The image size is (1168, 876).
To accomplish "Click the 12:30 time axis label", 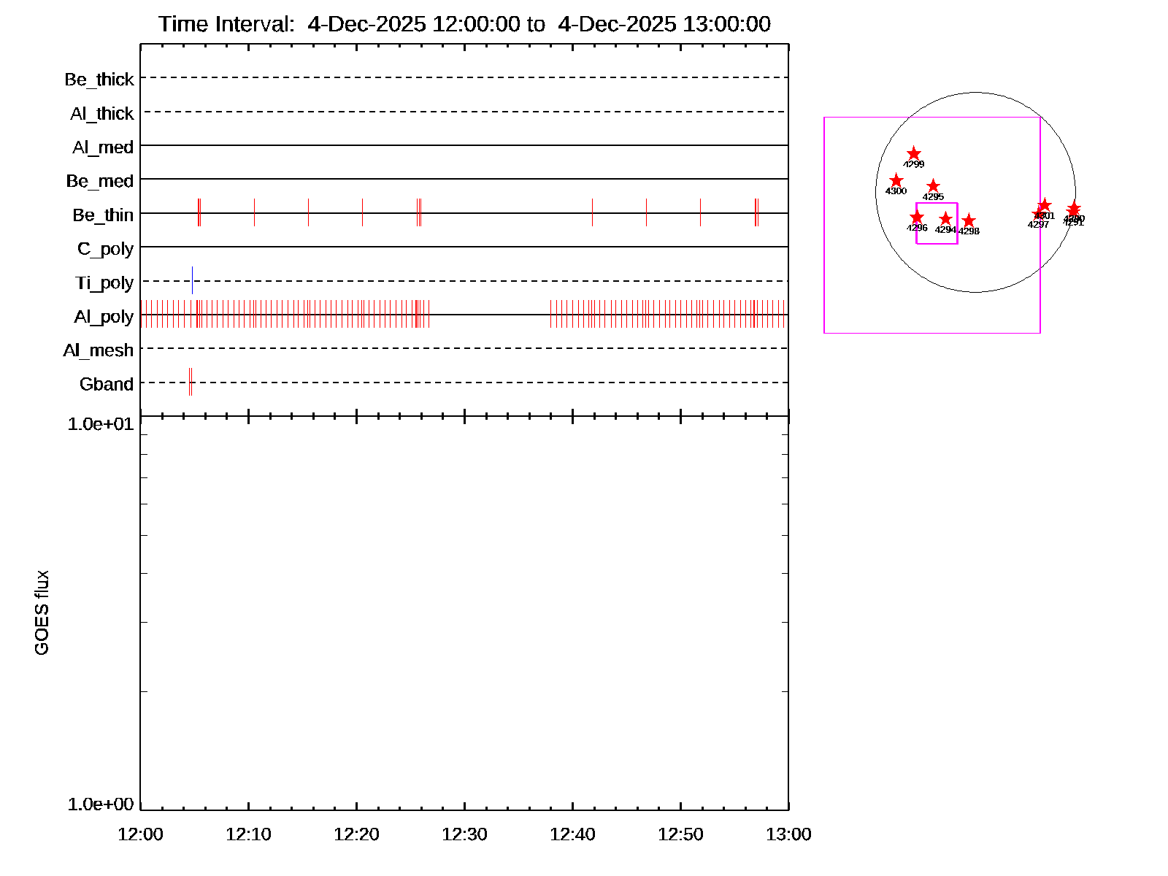I will (464, 834).
